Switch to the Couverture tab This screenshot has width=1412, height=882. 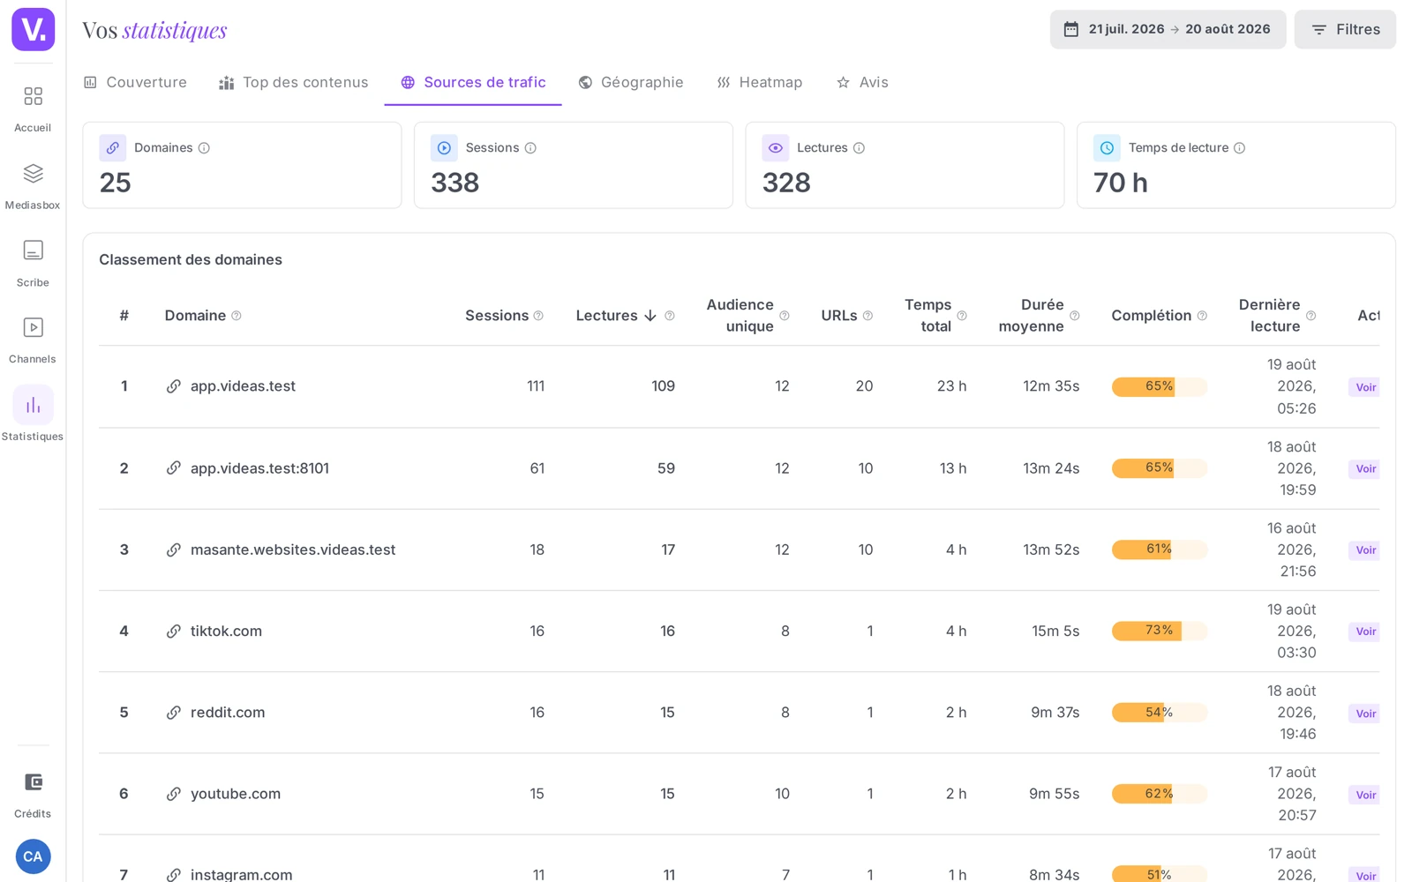pyautogui.click(x=135, y=82)
